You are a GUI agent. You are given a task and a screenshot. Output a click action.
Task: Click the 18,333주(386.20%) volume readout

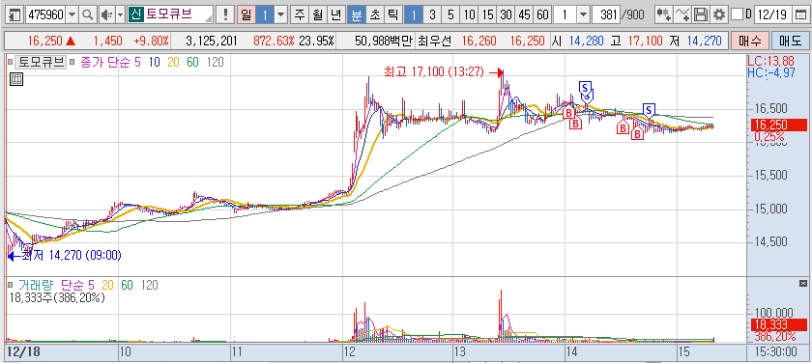pos(57,297)
